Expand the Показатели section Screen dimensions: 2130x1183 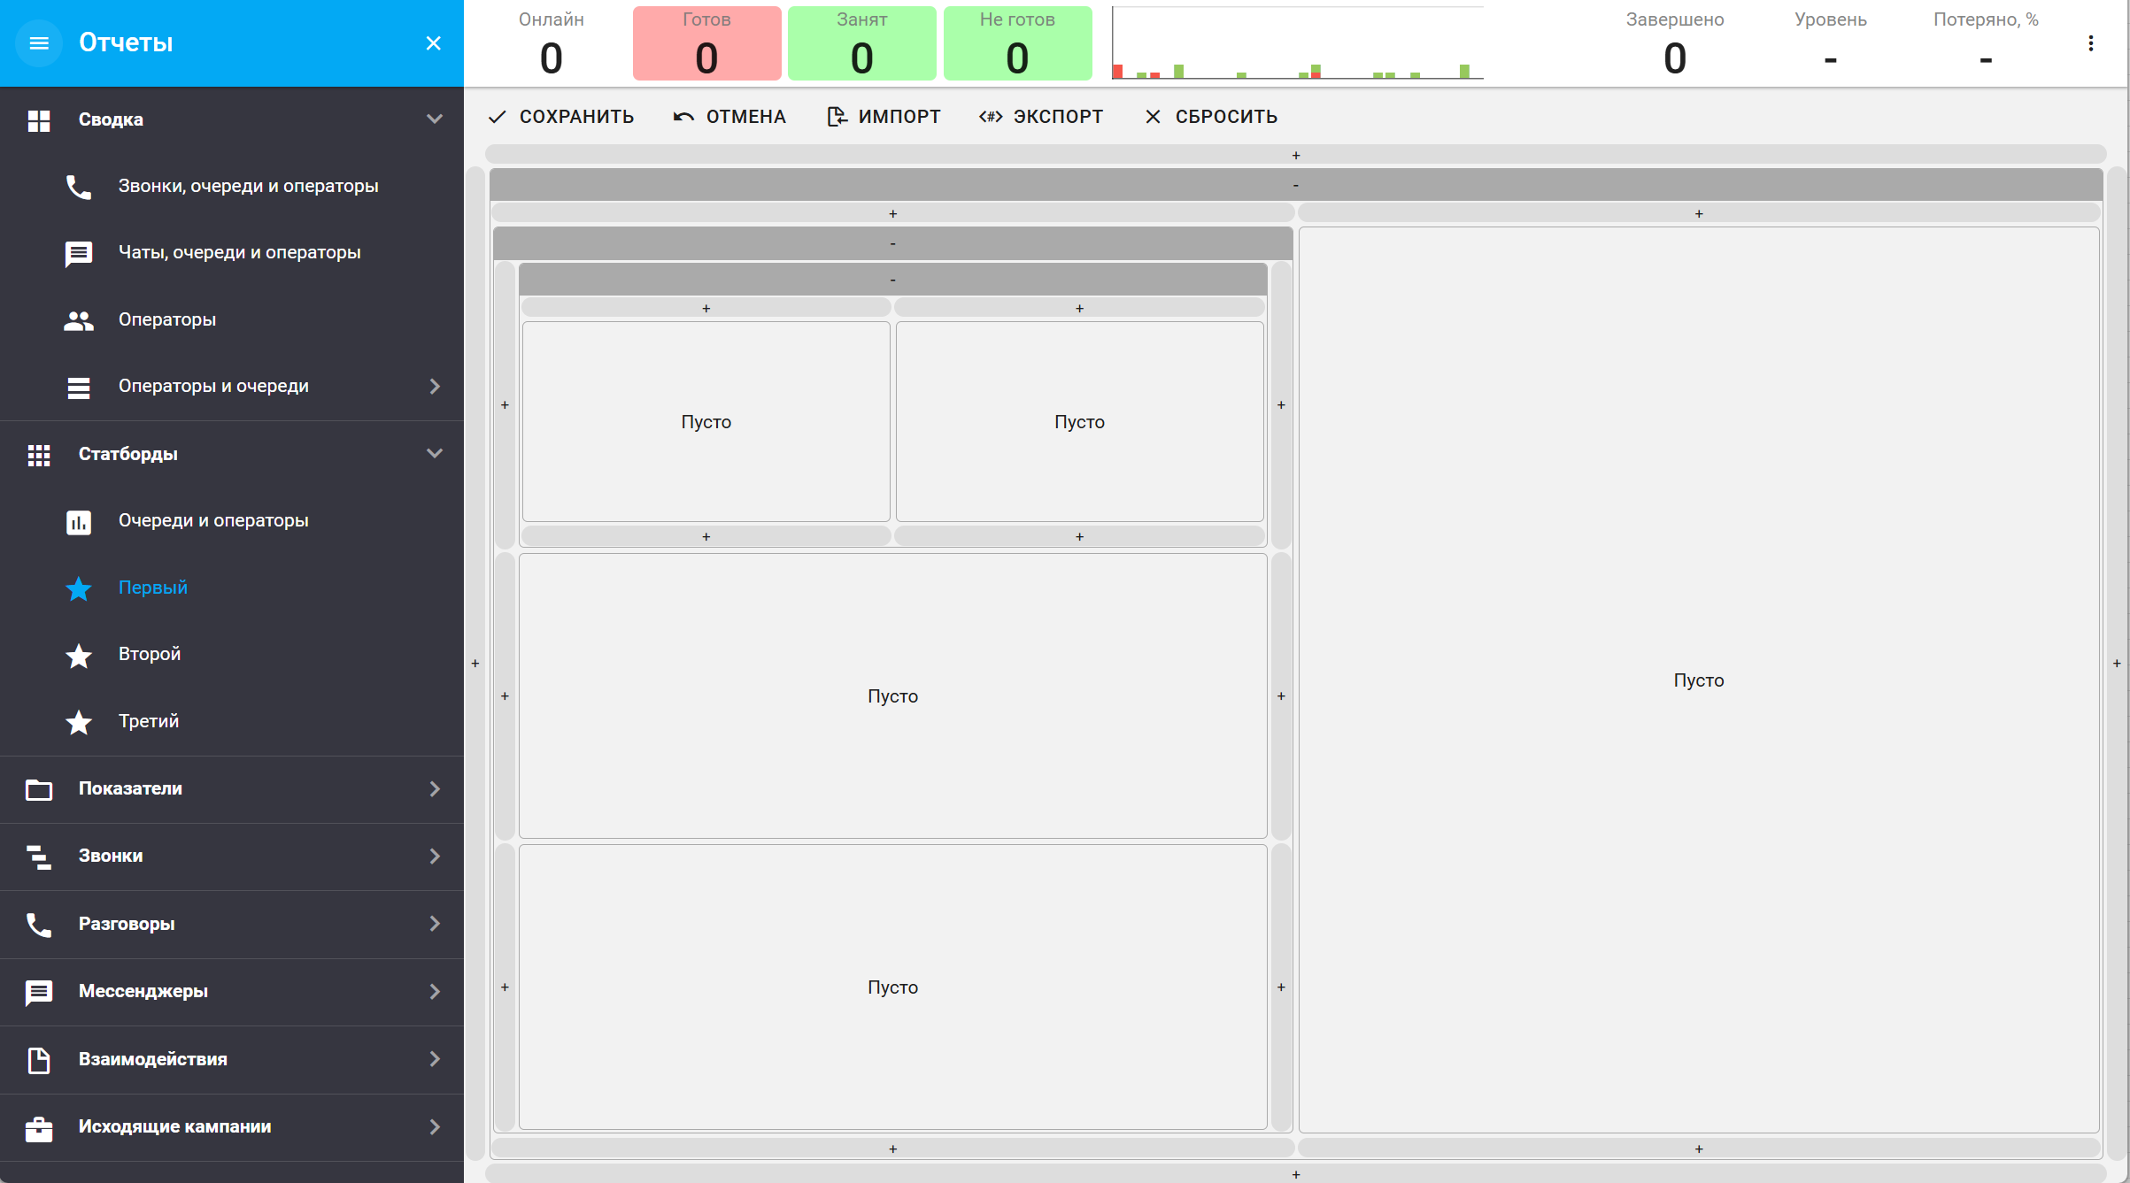click(x=434, y=788)
